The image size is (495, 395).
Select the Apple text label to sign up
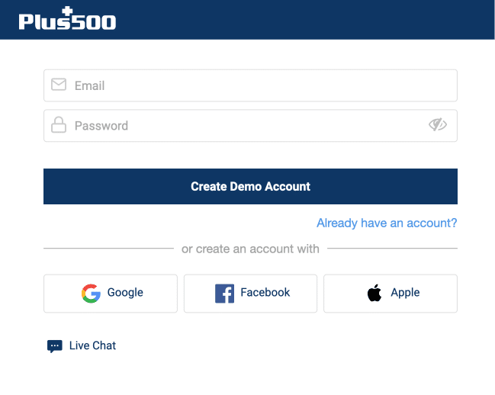(405, 293)
